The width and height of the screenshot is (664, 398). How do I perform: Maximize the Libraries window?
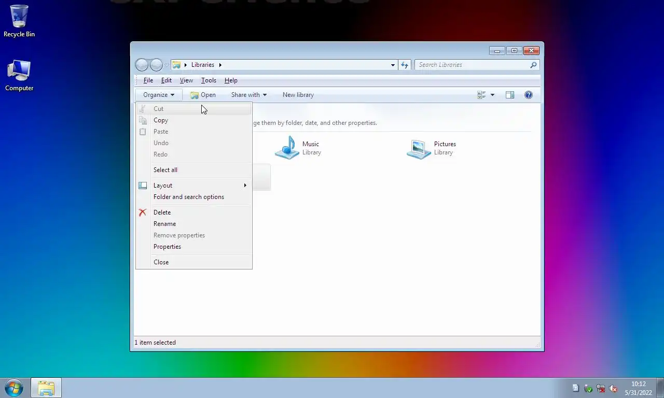514,50
